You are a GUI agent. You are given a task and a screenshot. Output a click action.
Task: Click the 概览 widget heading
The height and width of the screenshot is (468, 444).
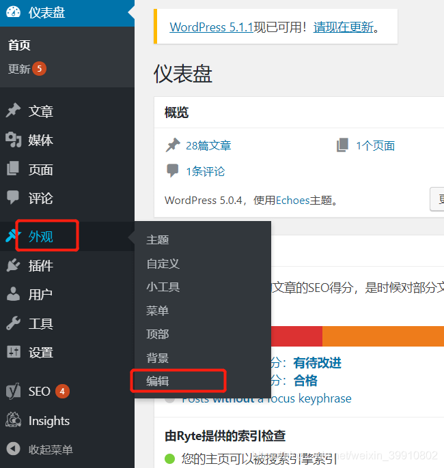click(x=176, y=113)
